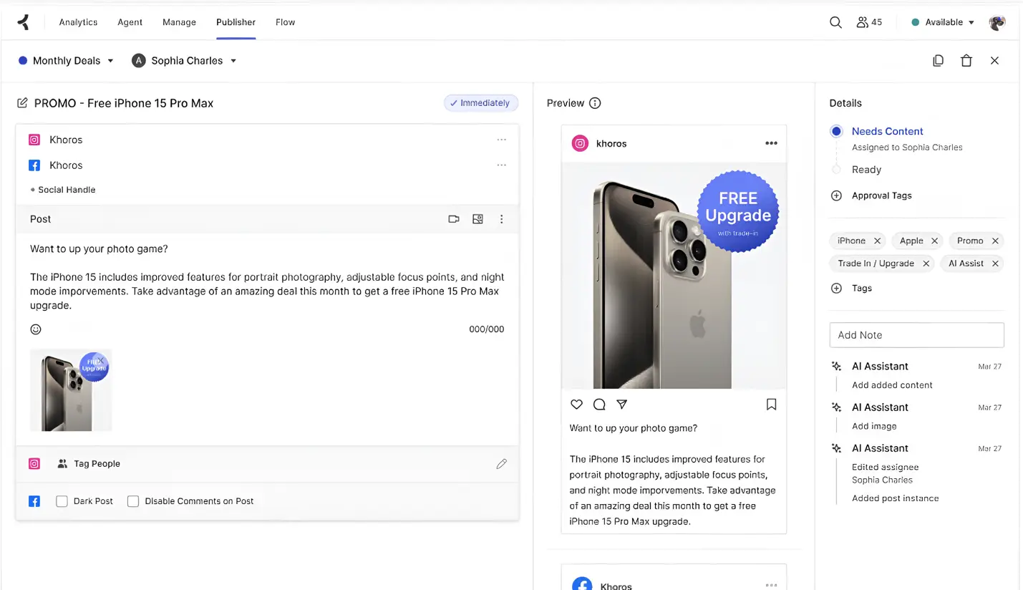
Task: Open the user avatar in the top right
Action: [997, 22]
